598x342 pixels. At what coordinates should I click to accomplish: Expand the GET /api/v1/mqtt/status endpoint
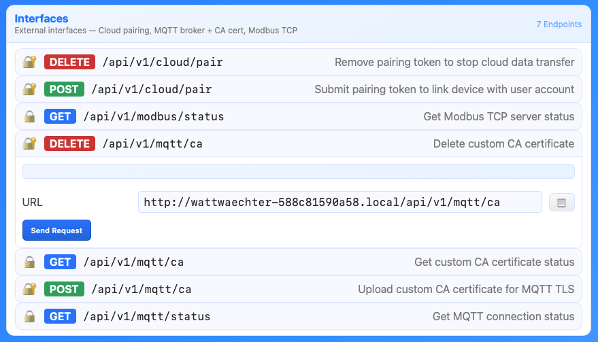pyautogui.click(x=299, y=316)
